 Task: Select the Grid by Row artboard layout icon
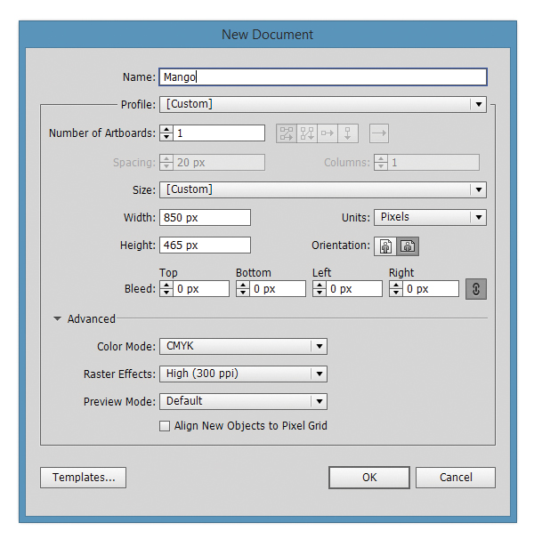(x=287, y=133)
